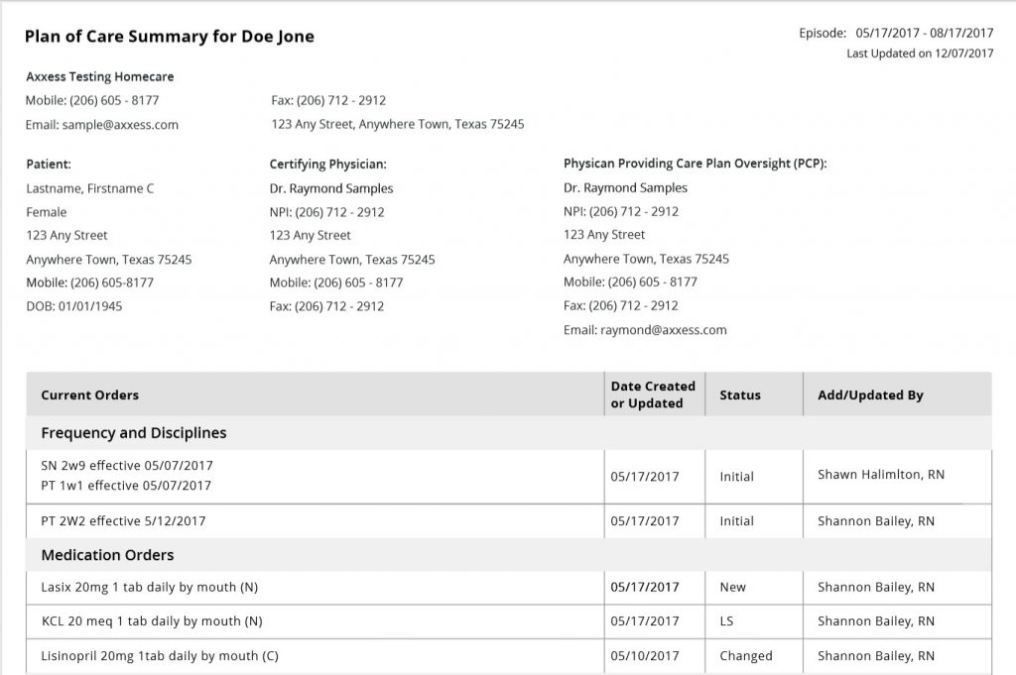Select the Medication Orders section row
1016x675 pixels.
[509, 555]
